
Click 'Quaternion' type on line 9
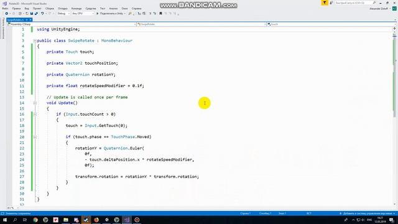(x=78, y=75)
